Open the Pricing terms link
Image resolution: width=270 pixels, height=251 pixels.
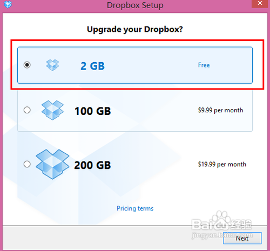[135, 208]
